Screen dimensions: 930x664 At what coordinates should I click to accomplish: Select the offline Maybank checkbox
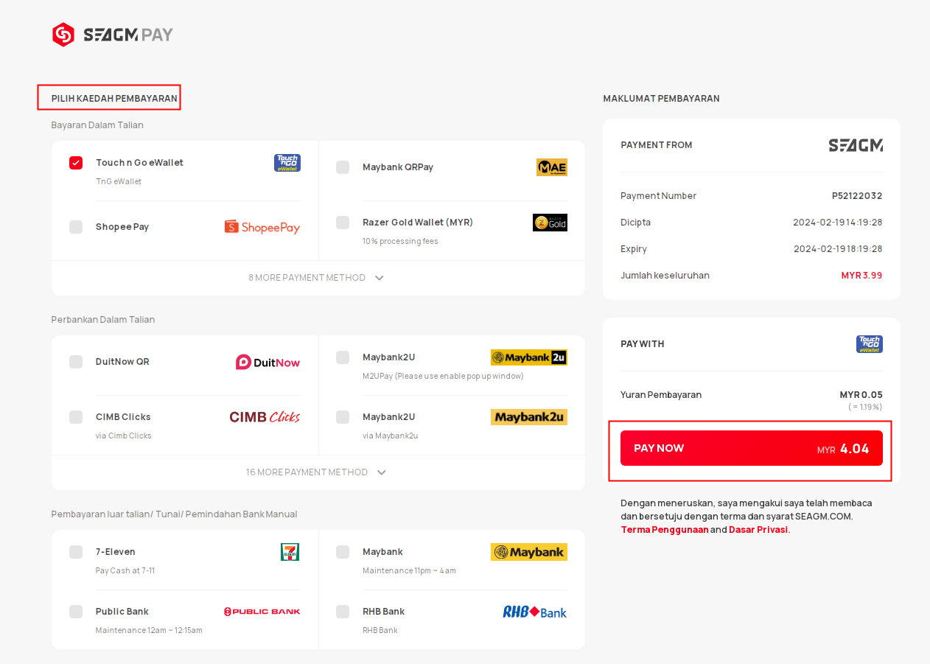coord(343,552)
